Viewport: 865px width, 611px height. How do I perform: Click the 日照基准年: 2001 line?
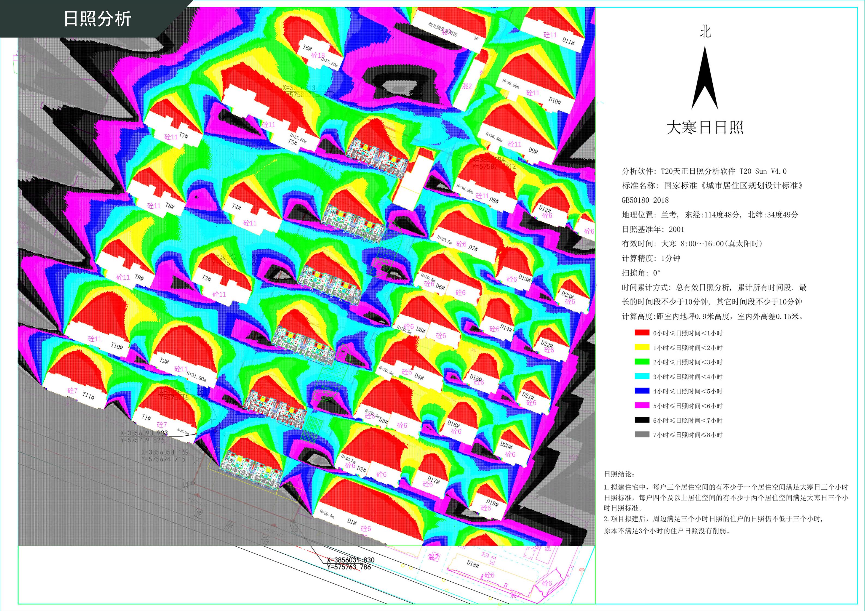tap(652, 229)
